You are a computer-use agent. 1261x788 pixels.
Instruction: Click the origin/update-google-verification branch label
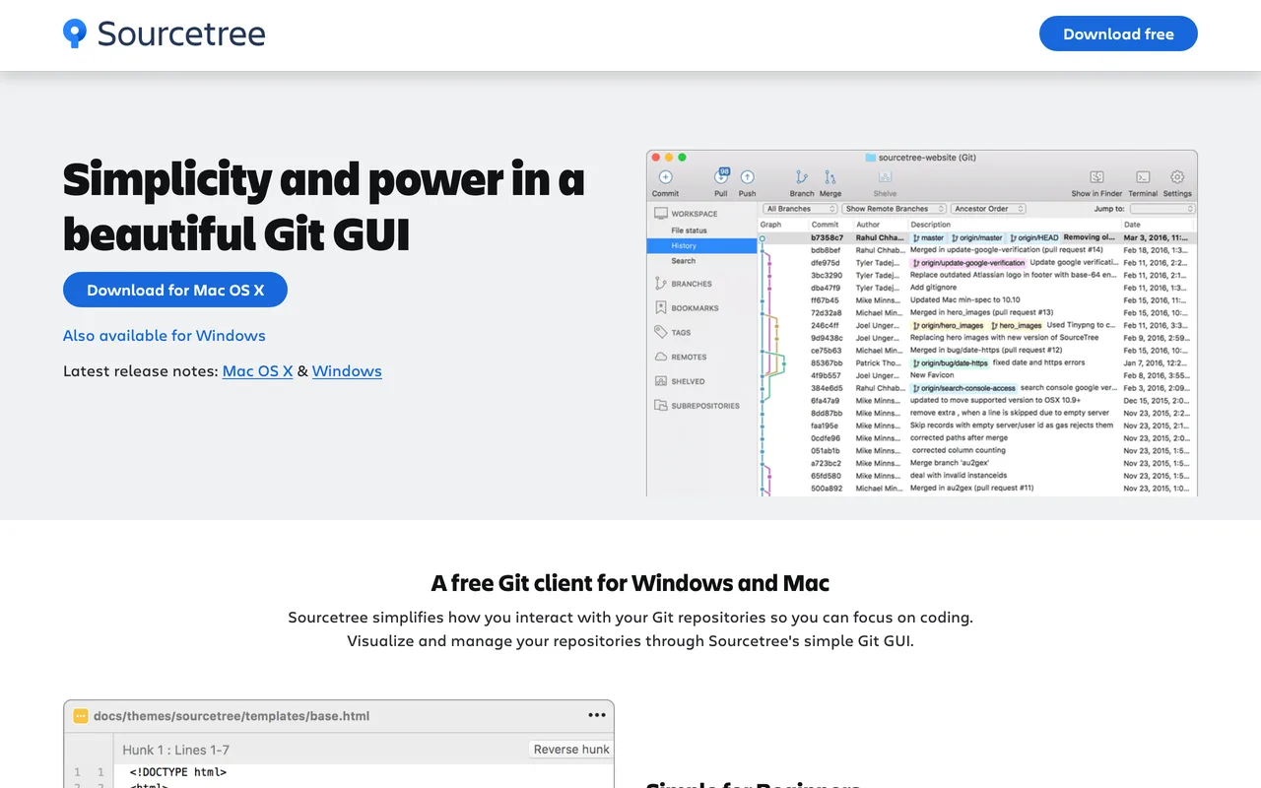968,263
